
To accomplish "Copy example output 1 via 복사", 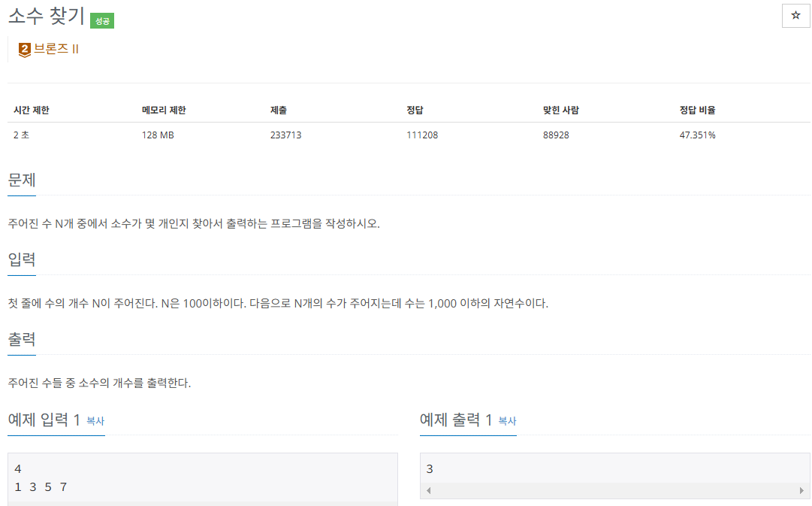I will point(507,421).
